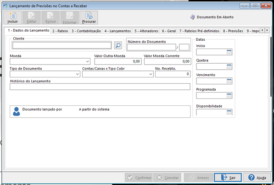The width and height of the screenshot is (274, 185).
Task: Click the disabled Editar toolbar button
Action: point(32,17)
